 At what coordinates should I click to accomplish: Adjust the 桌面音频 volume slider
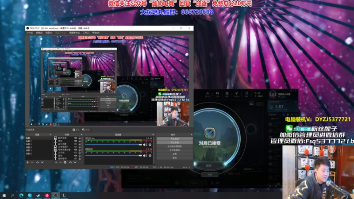pyautogui.click(x=114, y=156)
